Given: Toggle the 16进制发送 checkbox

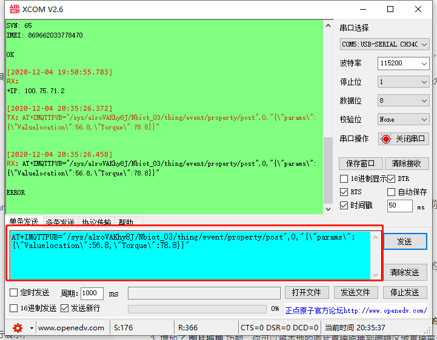Looking at the screenshot, I should [x=14, y=308].
